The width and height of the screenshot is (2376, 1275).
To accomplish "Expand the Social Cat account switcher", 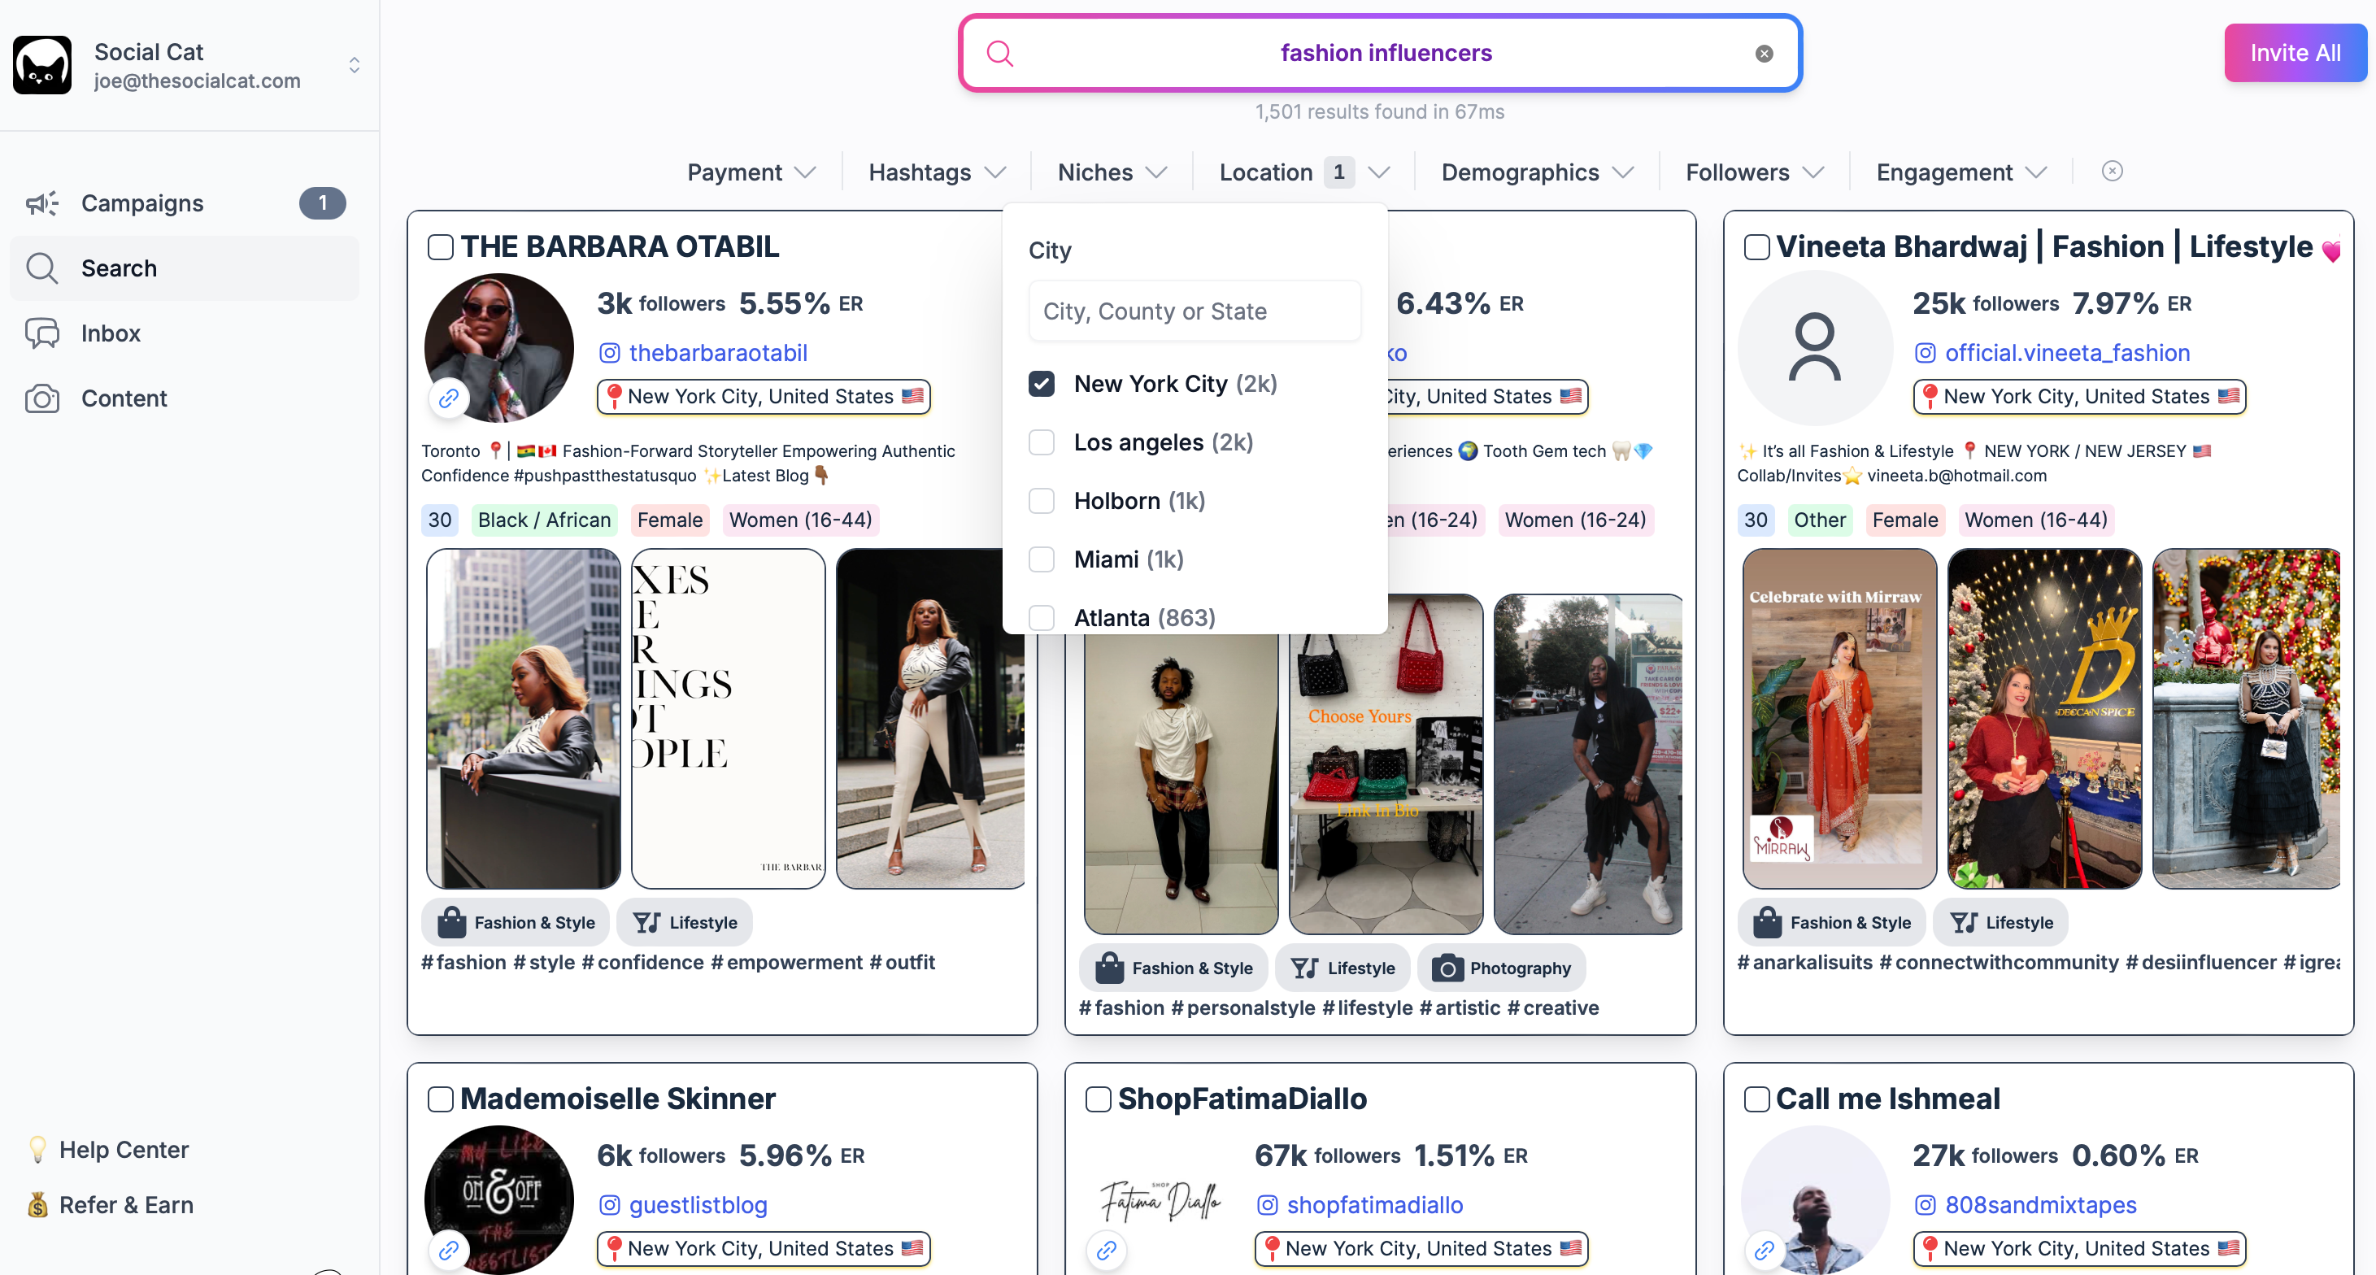I will point(355,66).
